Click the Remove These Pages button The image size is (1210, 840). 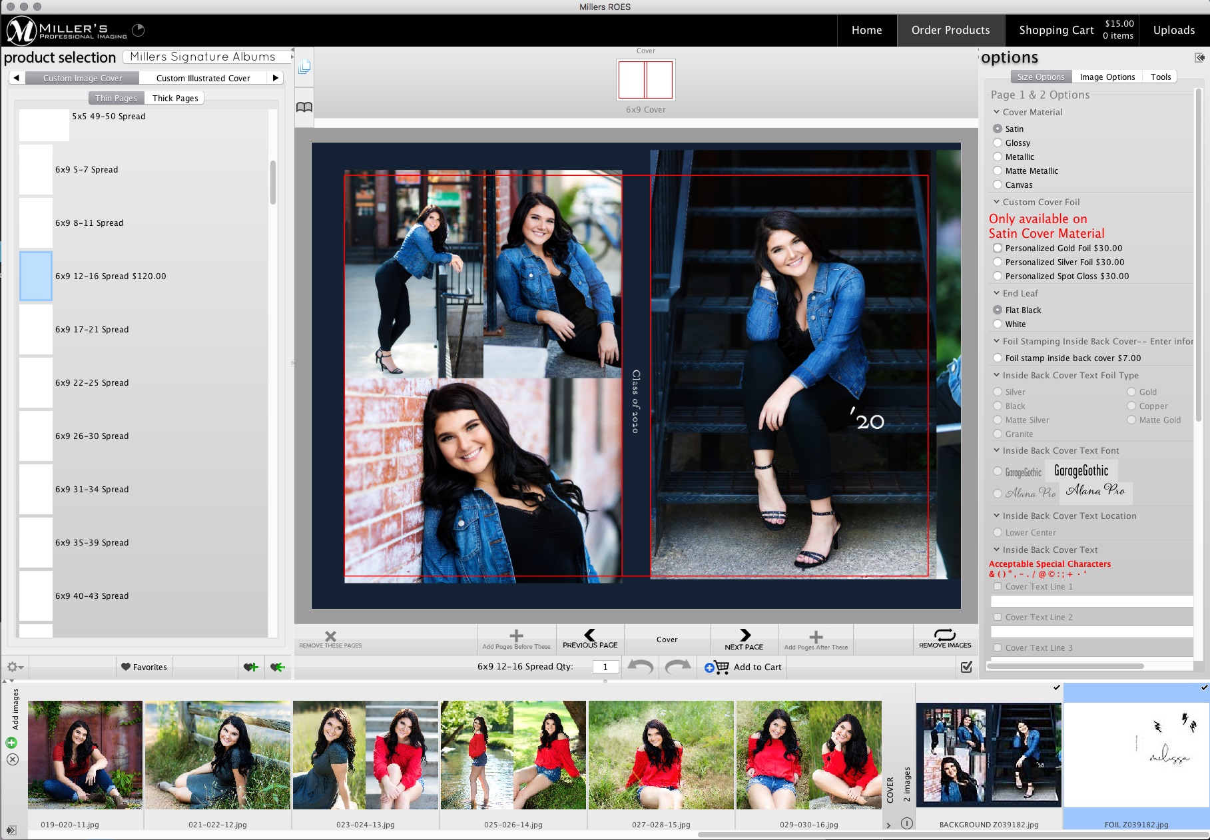point(331,639)
